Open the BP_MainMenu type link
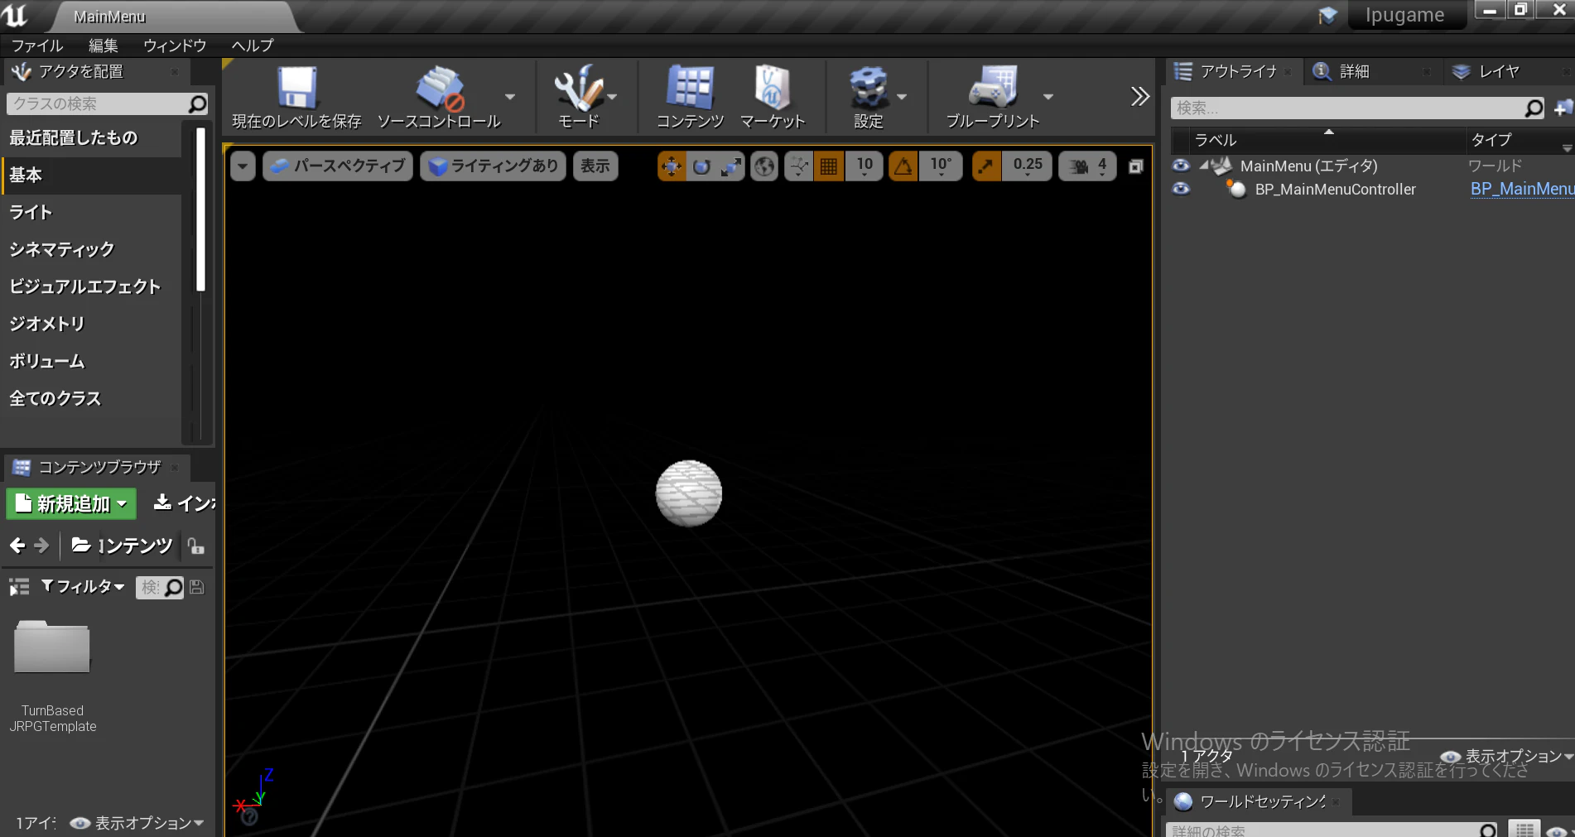1575x837 pixels. pyautogui.click(x=1522, y=189)
